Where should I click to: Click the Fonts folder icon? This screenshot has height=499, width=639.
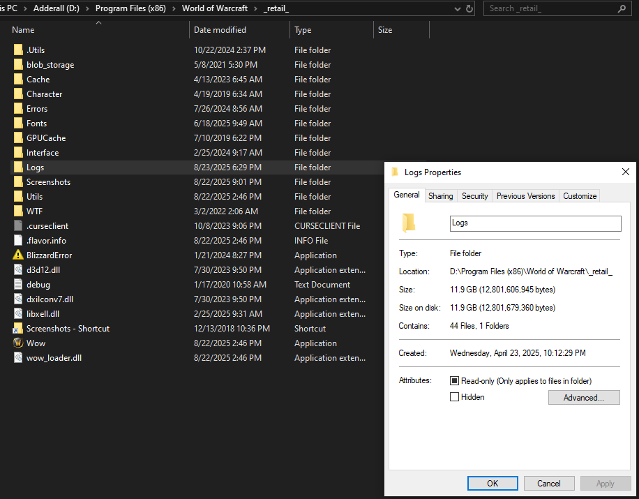[18, 123]
